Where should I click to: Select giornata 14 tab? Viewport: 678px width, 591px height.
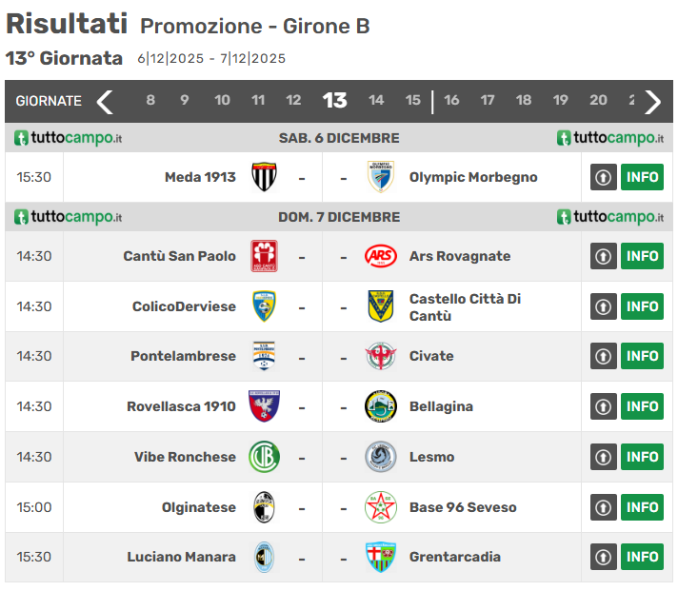pos(376,101)
